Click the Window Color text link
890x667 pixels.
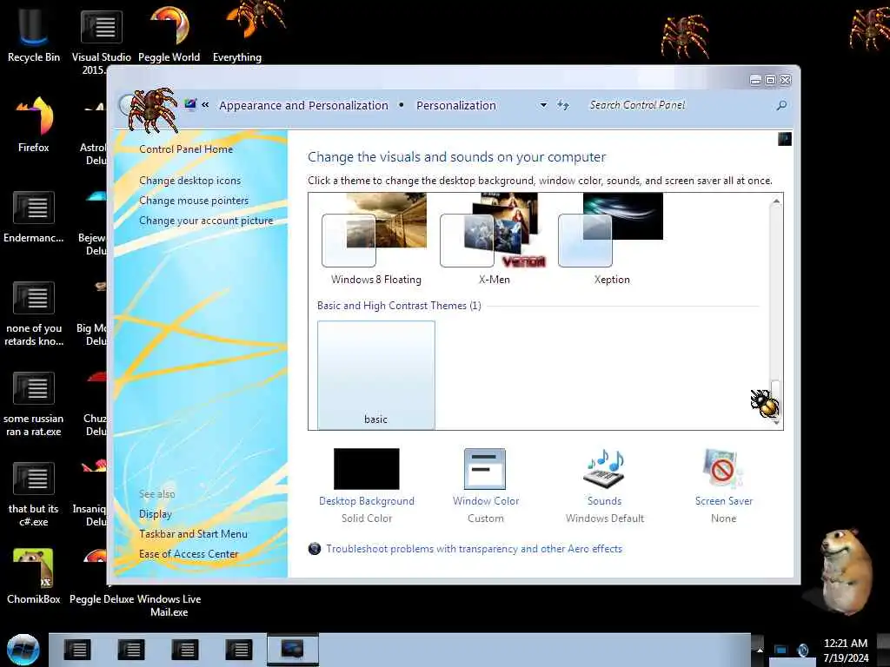(486, 501)
